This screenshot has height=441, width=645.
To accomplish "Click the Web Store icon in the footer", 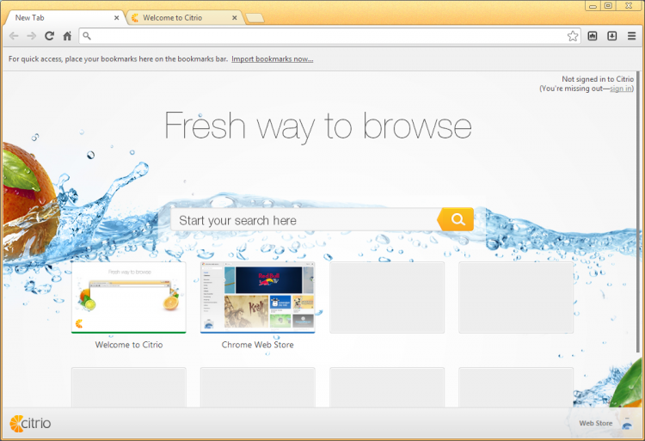I will (626, 423).
